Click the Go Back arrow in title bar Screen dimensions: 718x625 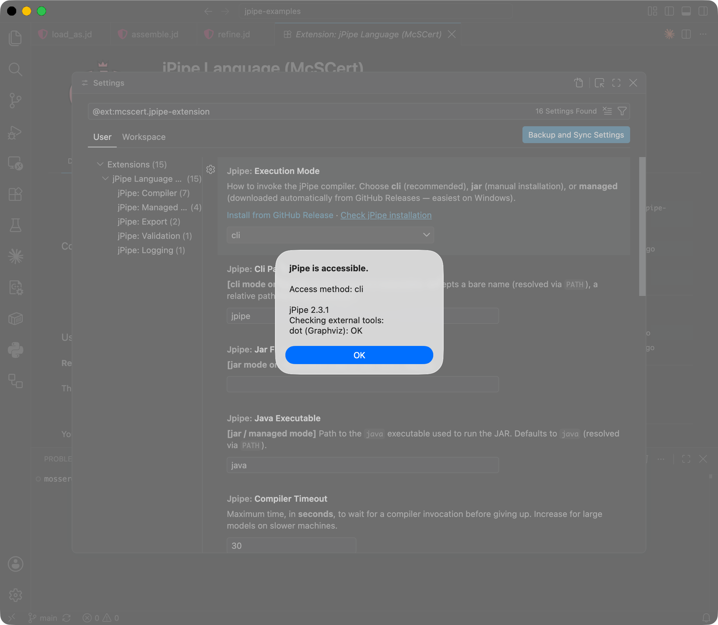click(x=208, y=11)
